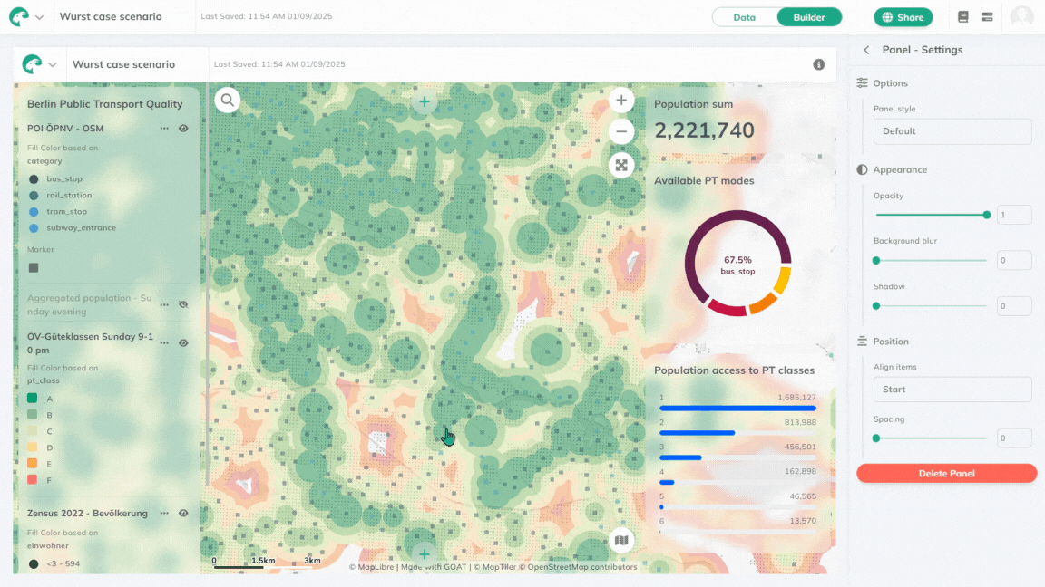Click the Share button
Viewport: 1045px width, 587px height.
click(x=903, y=17)
